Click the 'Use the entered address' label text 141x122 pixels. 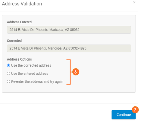point(30,74)
